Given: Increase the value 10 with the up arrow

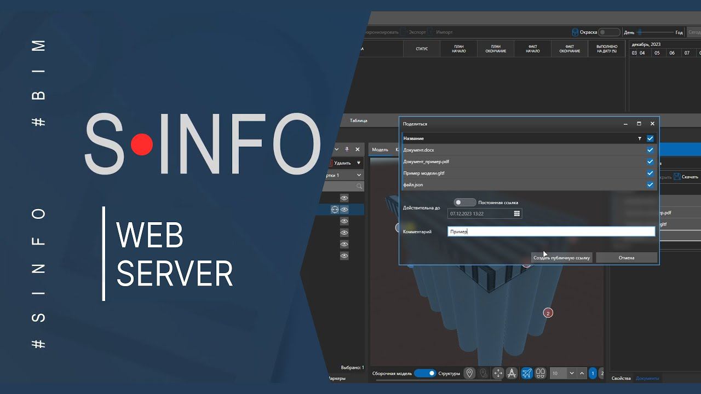Looking at the screenshot, I should tap(582, 373).
